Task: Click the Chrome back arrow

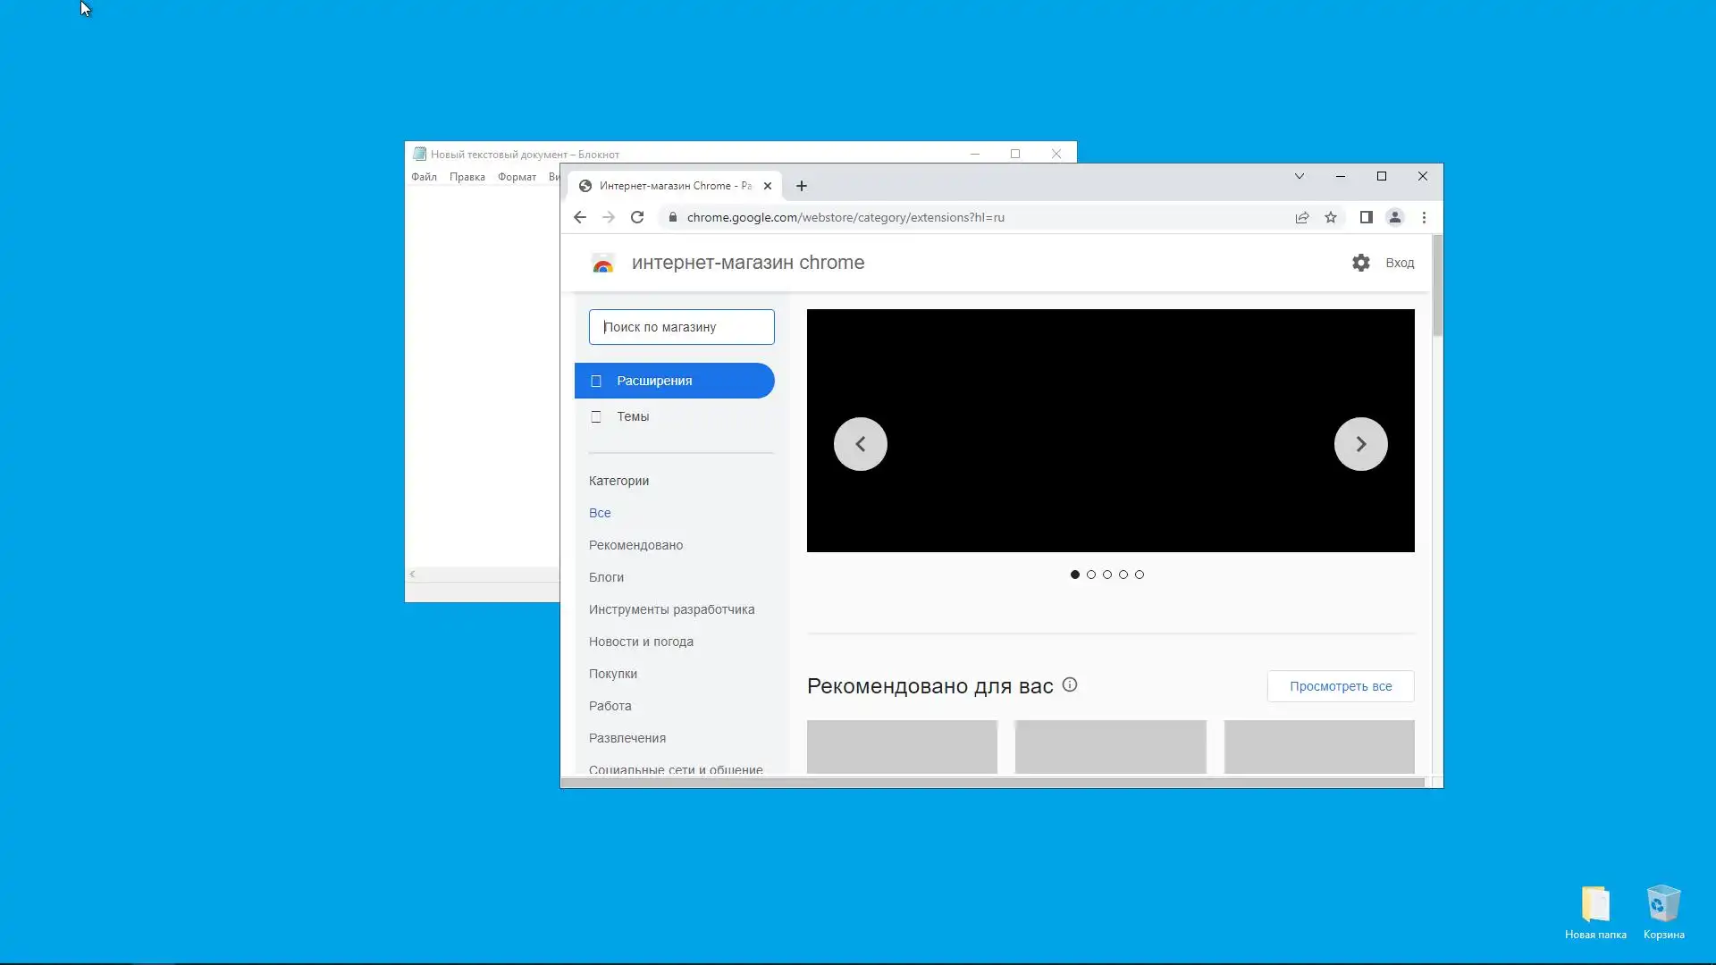Action: tap(579, 217)
